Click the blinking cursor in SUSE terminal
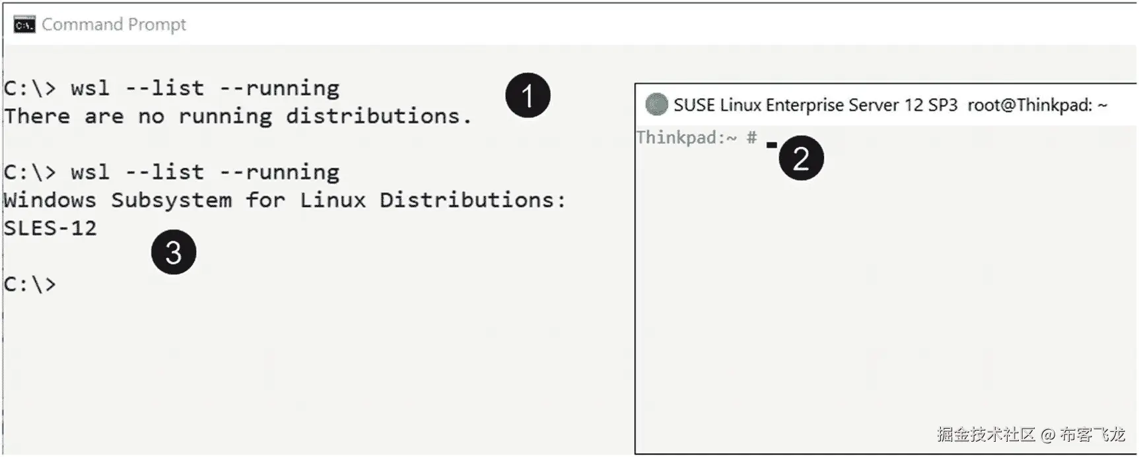1139x457 pixels. 771,144
